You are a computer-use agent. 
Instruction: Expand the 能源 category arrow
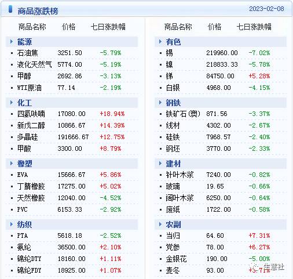[12, 42]
